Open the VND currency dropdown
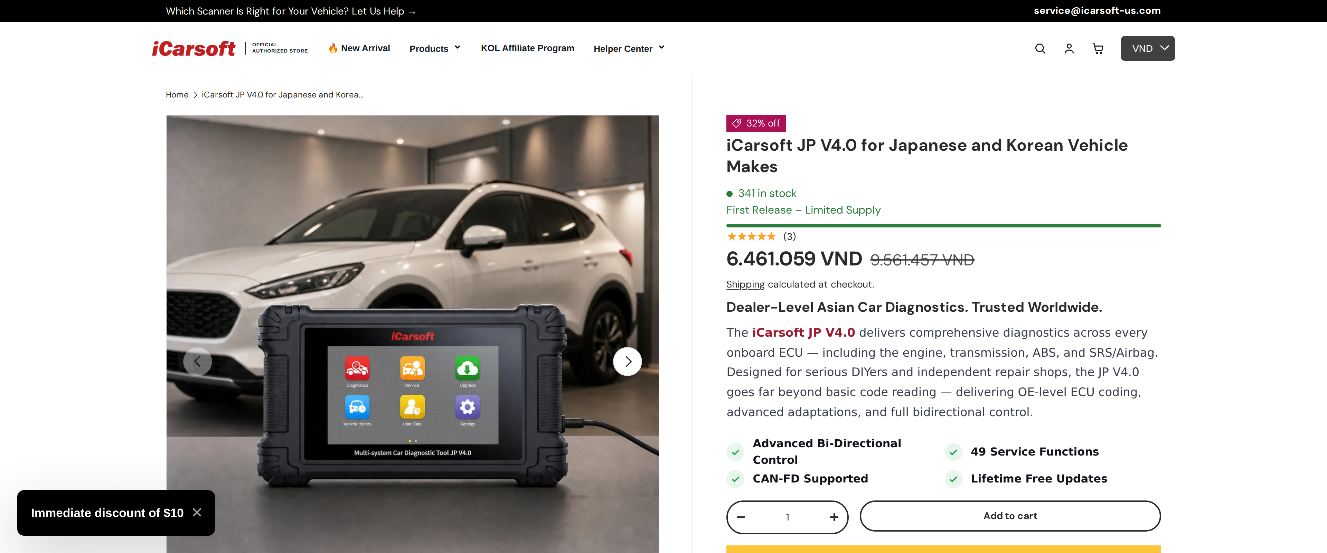Screen dimensions: 1327x553 tap(1147, 48)
